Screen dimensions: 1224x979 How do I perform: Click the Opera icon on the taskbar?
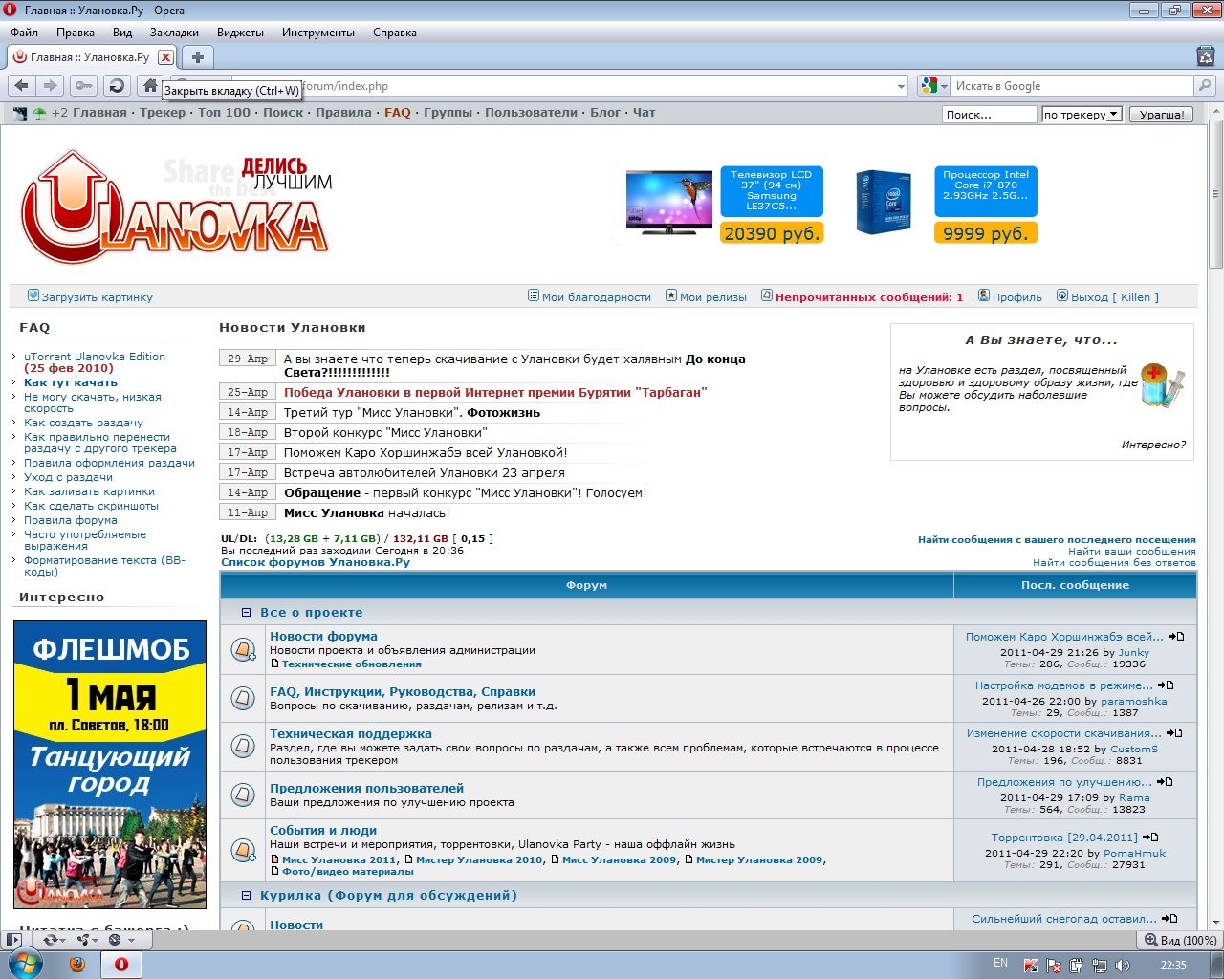click(x=120, y=966)
